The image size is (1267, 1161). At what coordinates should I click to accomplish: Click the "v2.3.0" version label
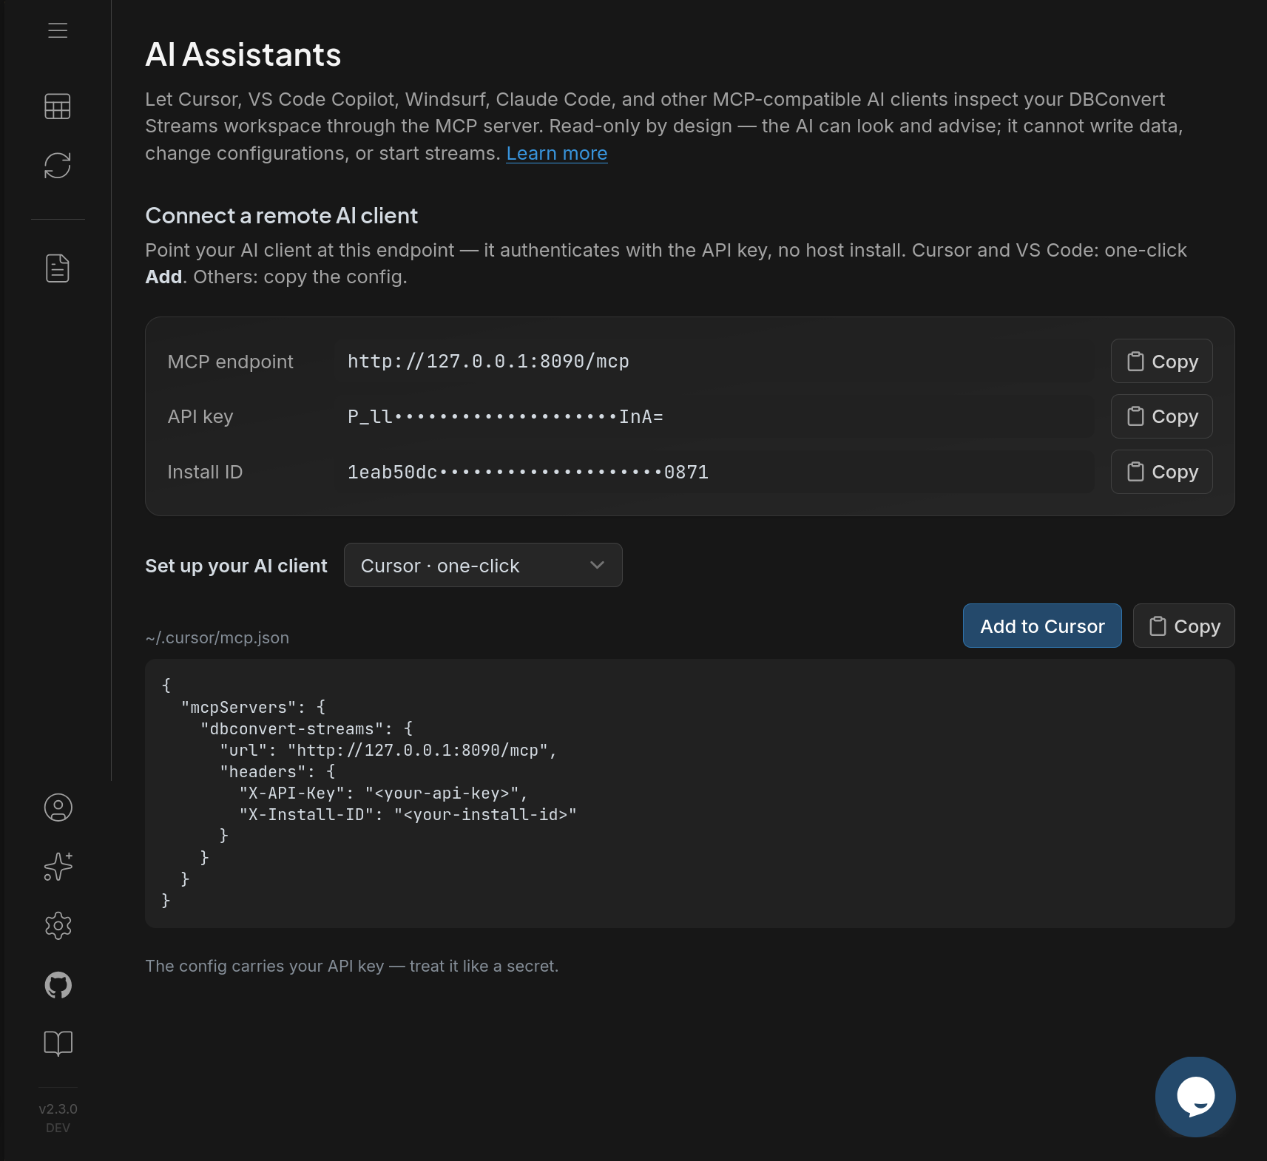click(x=58, y=1108)
